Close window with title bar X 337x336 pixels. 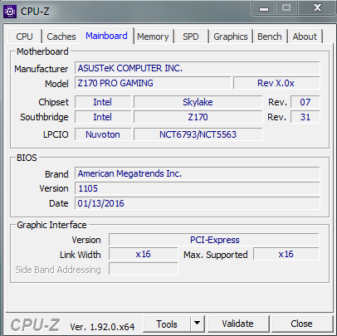(318, 7)
